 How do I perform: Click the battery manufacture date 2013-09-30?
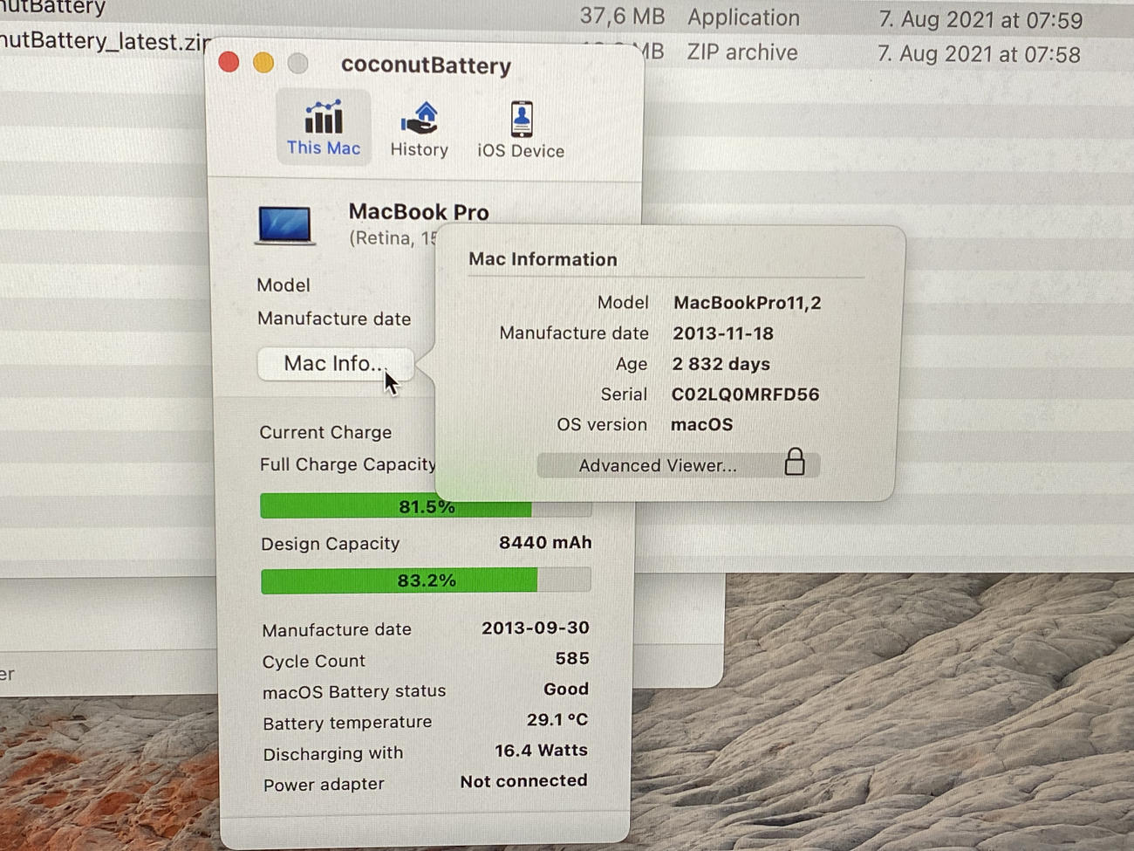tap(536, 628)
